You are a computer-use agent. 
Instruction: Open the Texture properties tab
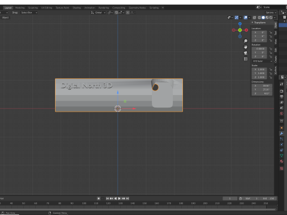coord(282,168)
